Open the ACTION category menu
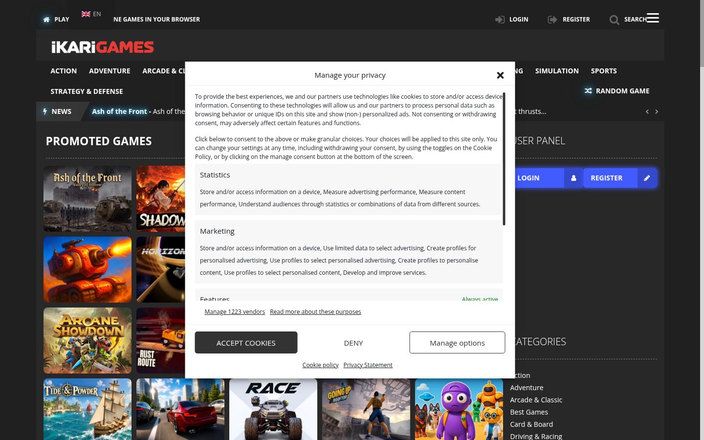704x440 pixels. coord(64,71)
